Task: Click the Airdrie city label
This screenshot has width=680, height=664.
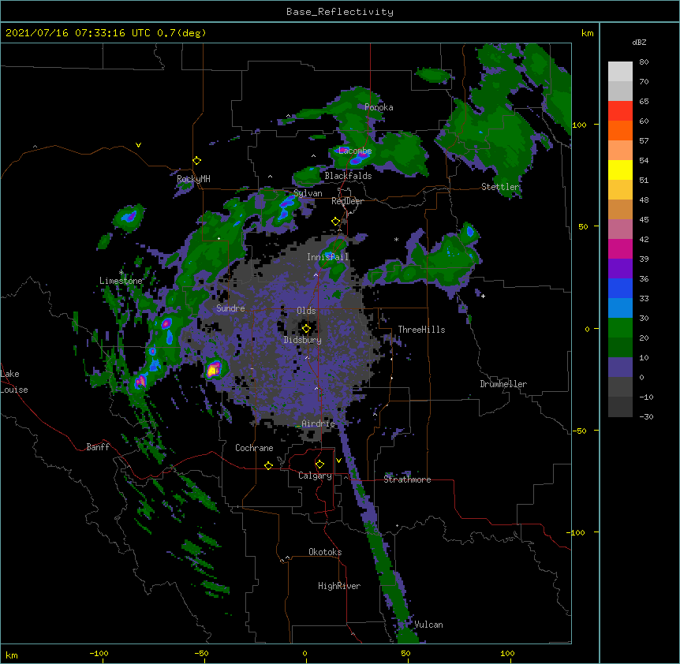Action: coord(318,423)
